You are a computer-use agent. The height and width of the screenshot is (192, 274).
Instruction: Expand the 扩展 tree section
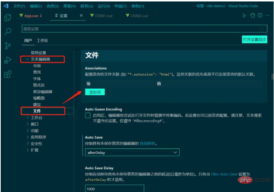click(x=28, y=150)
